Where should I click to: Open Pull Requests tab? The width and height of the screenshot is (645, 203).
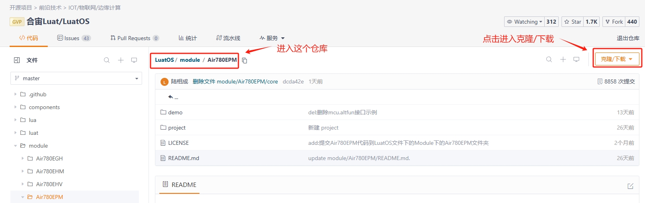[x=134, y=38]
